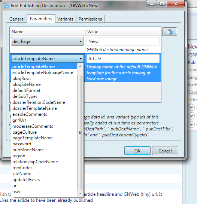Screen dimensions: 197x204
Task: Click the News value input field
Action: point(123,41)
